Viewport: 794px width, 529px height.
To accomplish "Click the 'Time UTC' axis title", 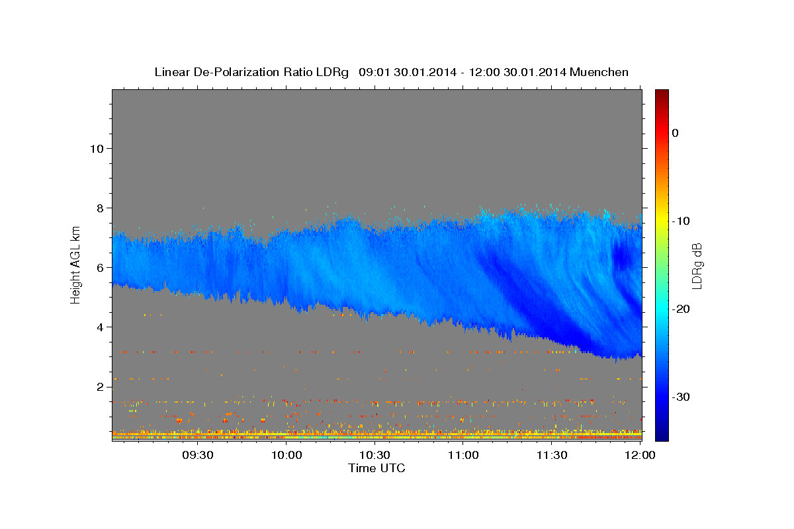I will [x=376, y=469].
